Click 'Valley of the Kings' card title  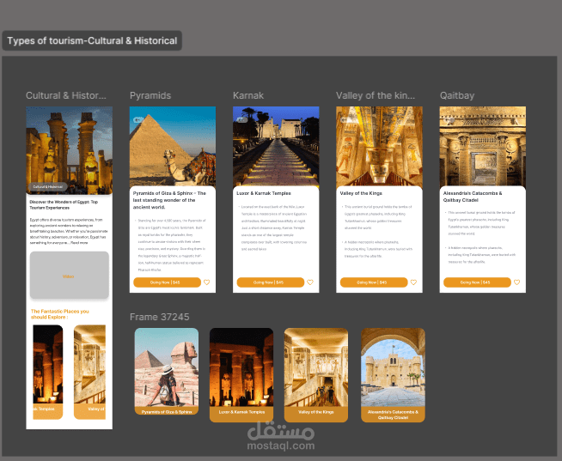361,193
